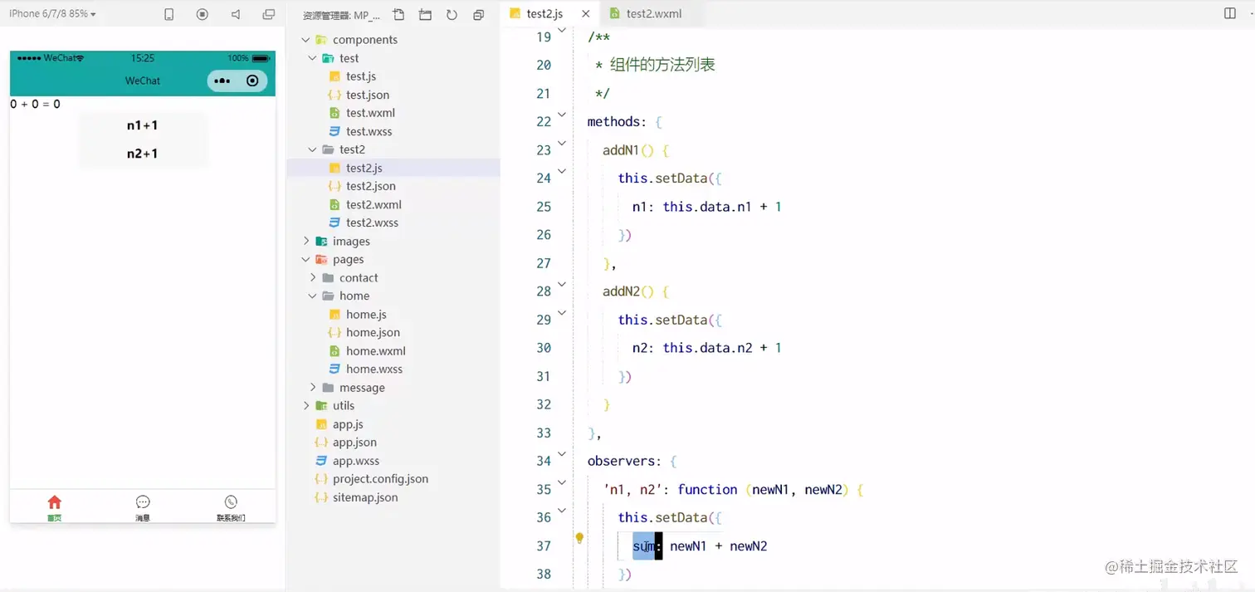Open test2.json in the file tree

coord(370,186)
